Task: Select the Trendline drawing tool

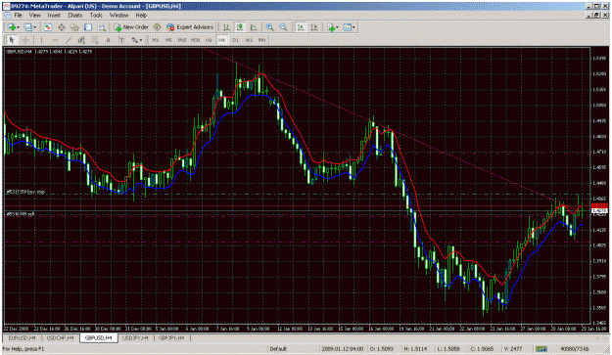Action: (x=69, y=40)
